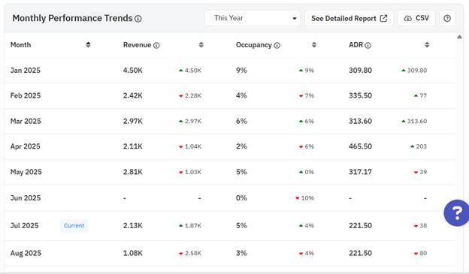Screen dimensions: 469x274
Task: Sort table by Month column arrows
Action: click(88, 45)
